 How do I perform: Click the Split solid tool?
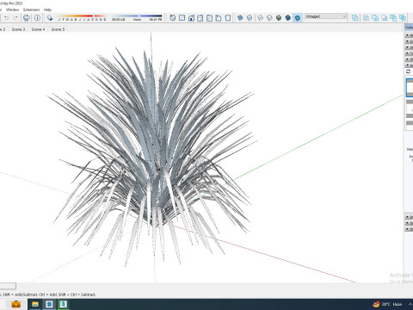pyautogui.click(x=403, y=18)
